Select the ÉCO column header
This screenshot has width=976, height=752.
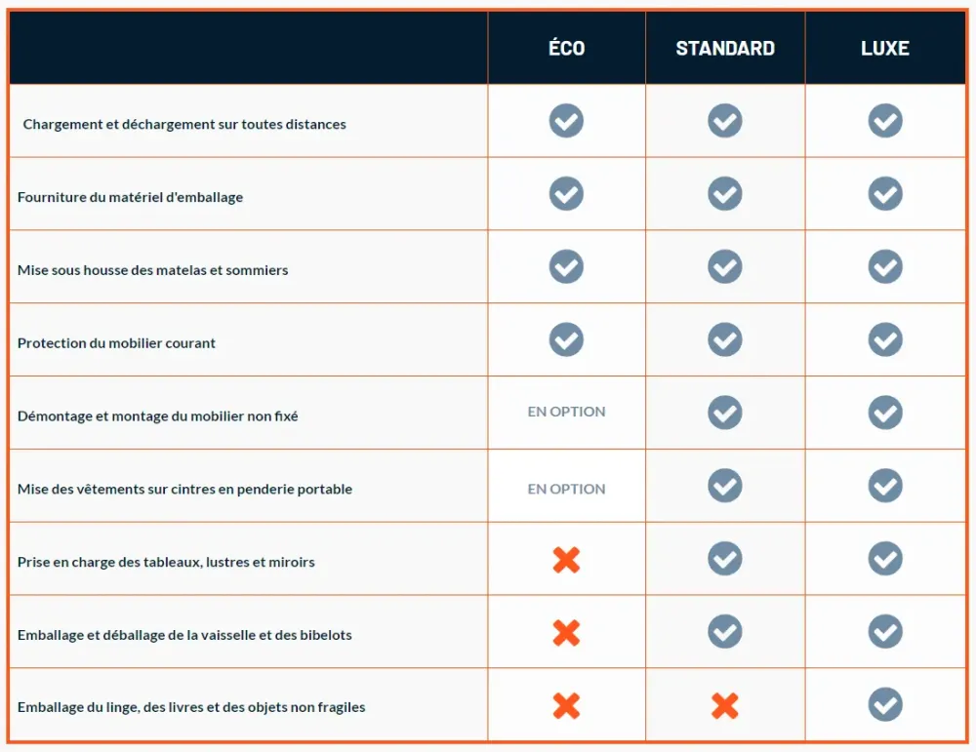pos(566,48)
